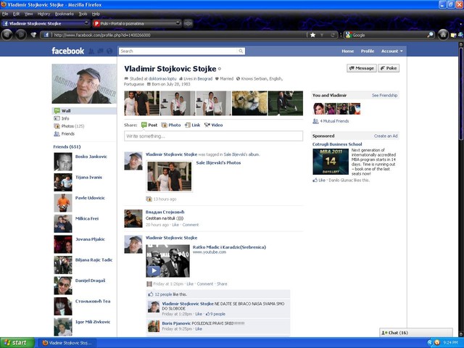Open the Friends sidebar section

[x=67, y=134]
